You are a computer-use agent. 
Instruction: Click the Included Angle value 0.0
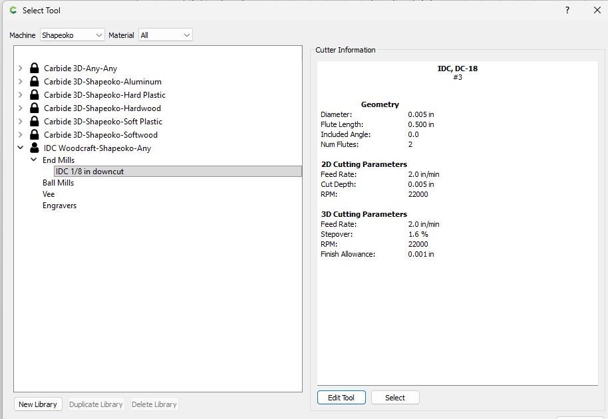click(x=413, y=134)
